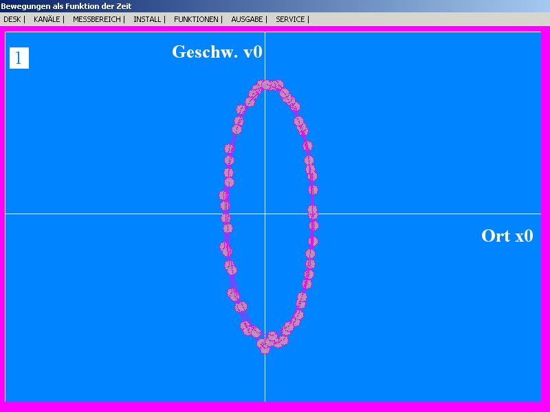Open the DESK menu
Viewport: 550px width, 412px height.
tap(12, 19)
